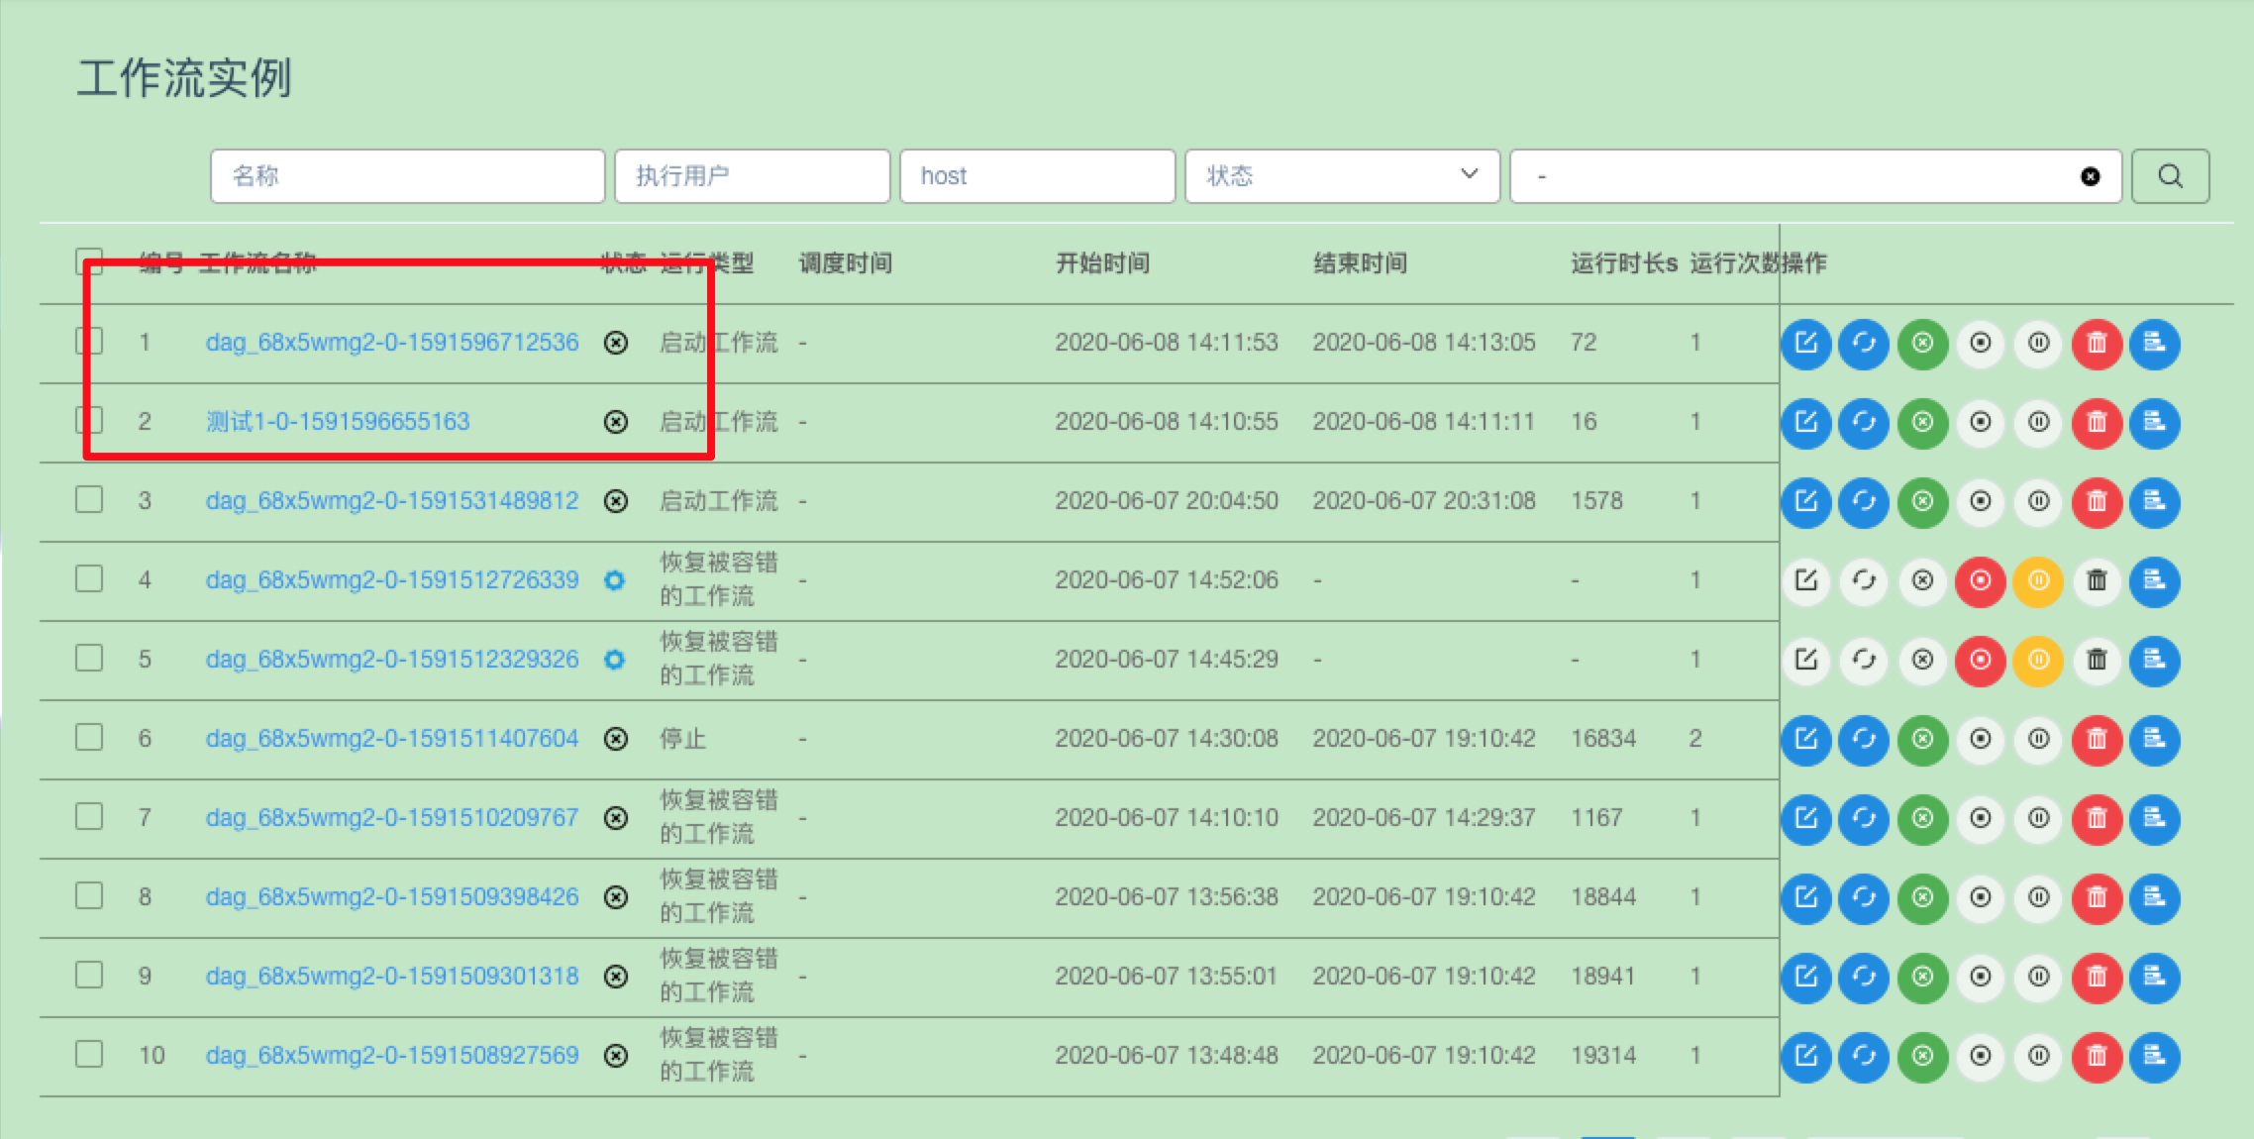2254x1139 pixels.
Task: Click edit icon for workflow row 1
Action: click(1805, 343)
